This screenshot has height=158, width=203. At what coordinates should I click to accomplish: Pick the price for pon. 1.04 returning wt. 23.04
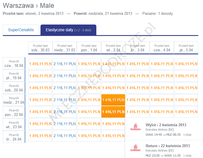[x=89, y=124]
